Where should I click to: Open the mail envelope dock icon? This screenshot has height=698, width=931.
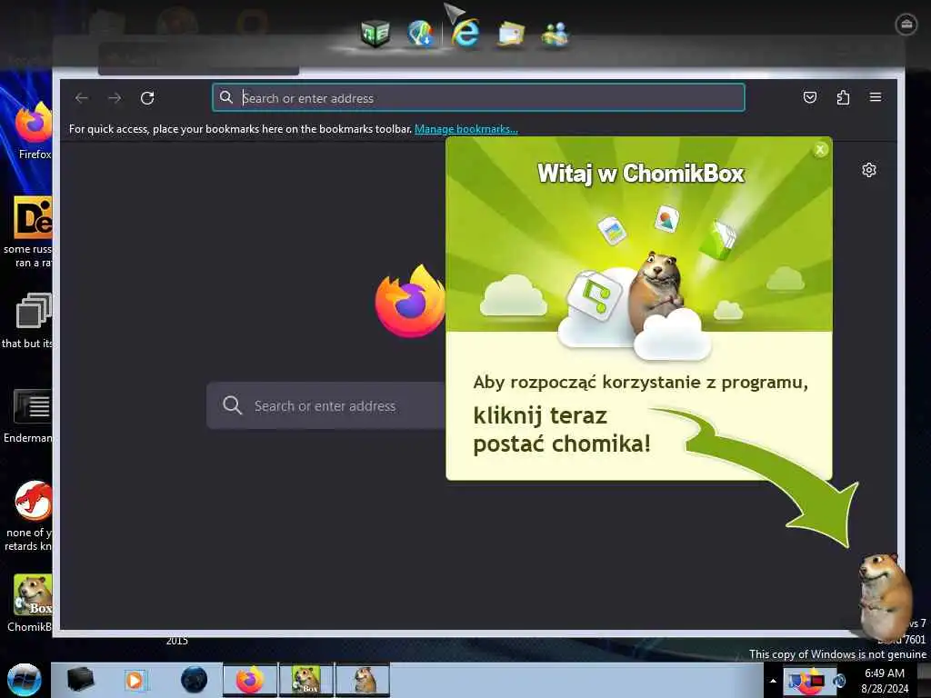click(x=511, y=34)
